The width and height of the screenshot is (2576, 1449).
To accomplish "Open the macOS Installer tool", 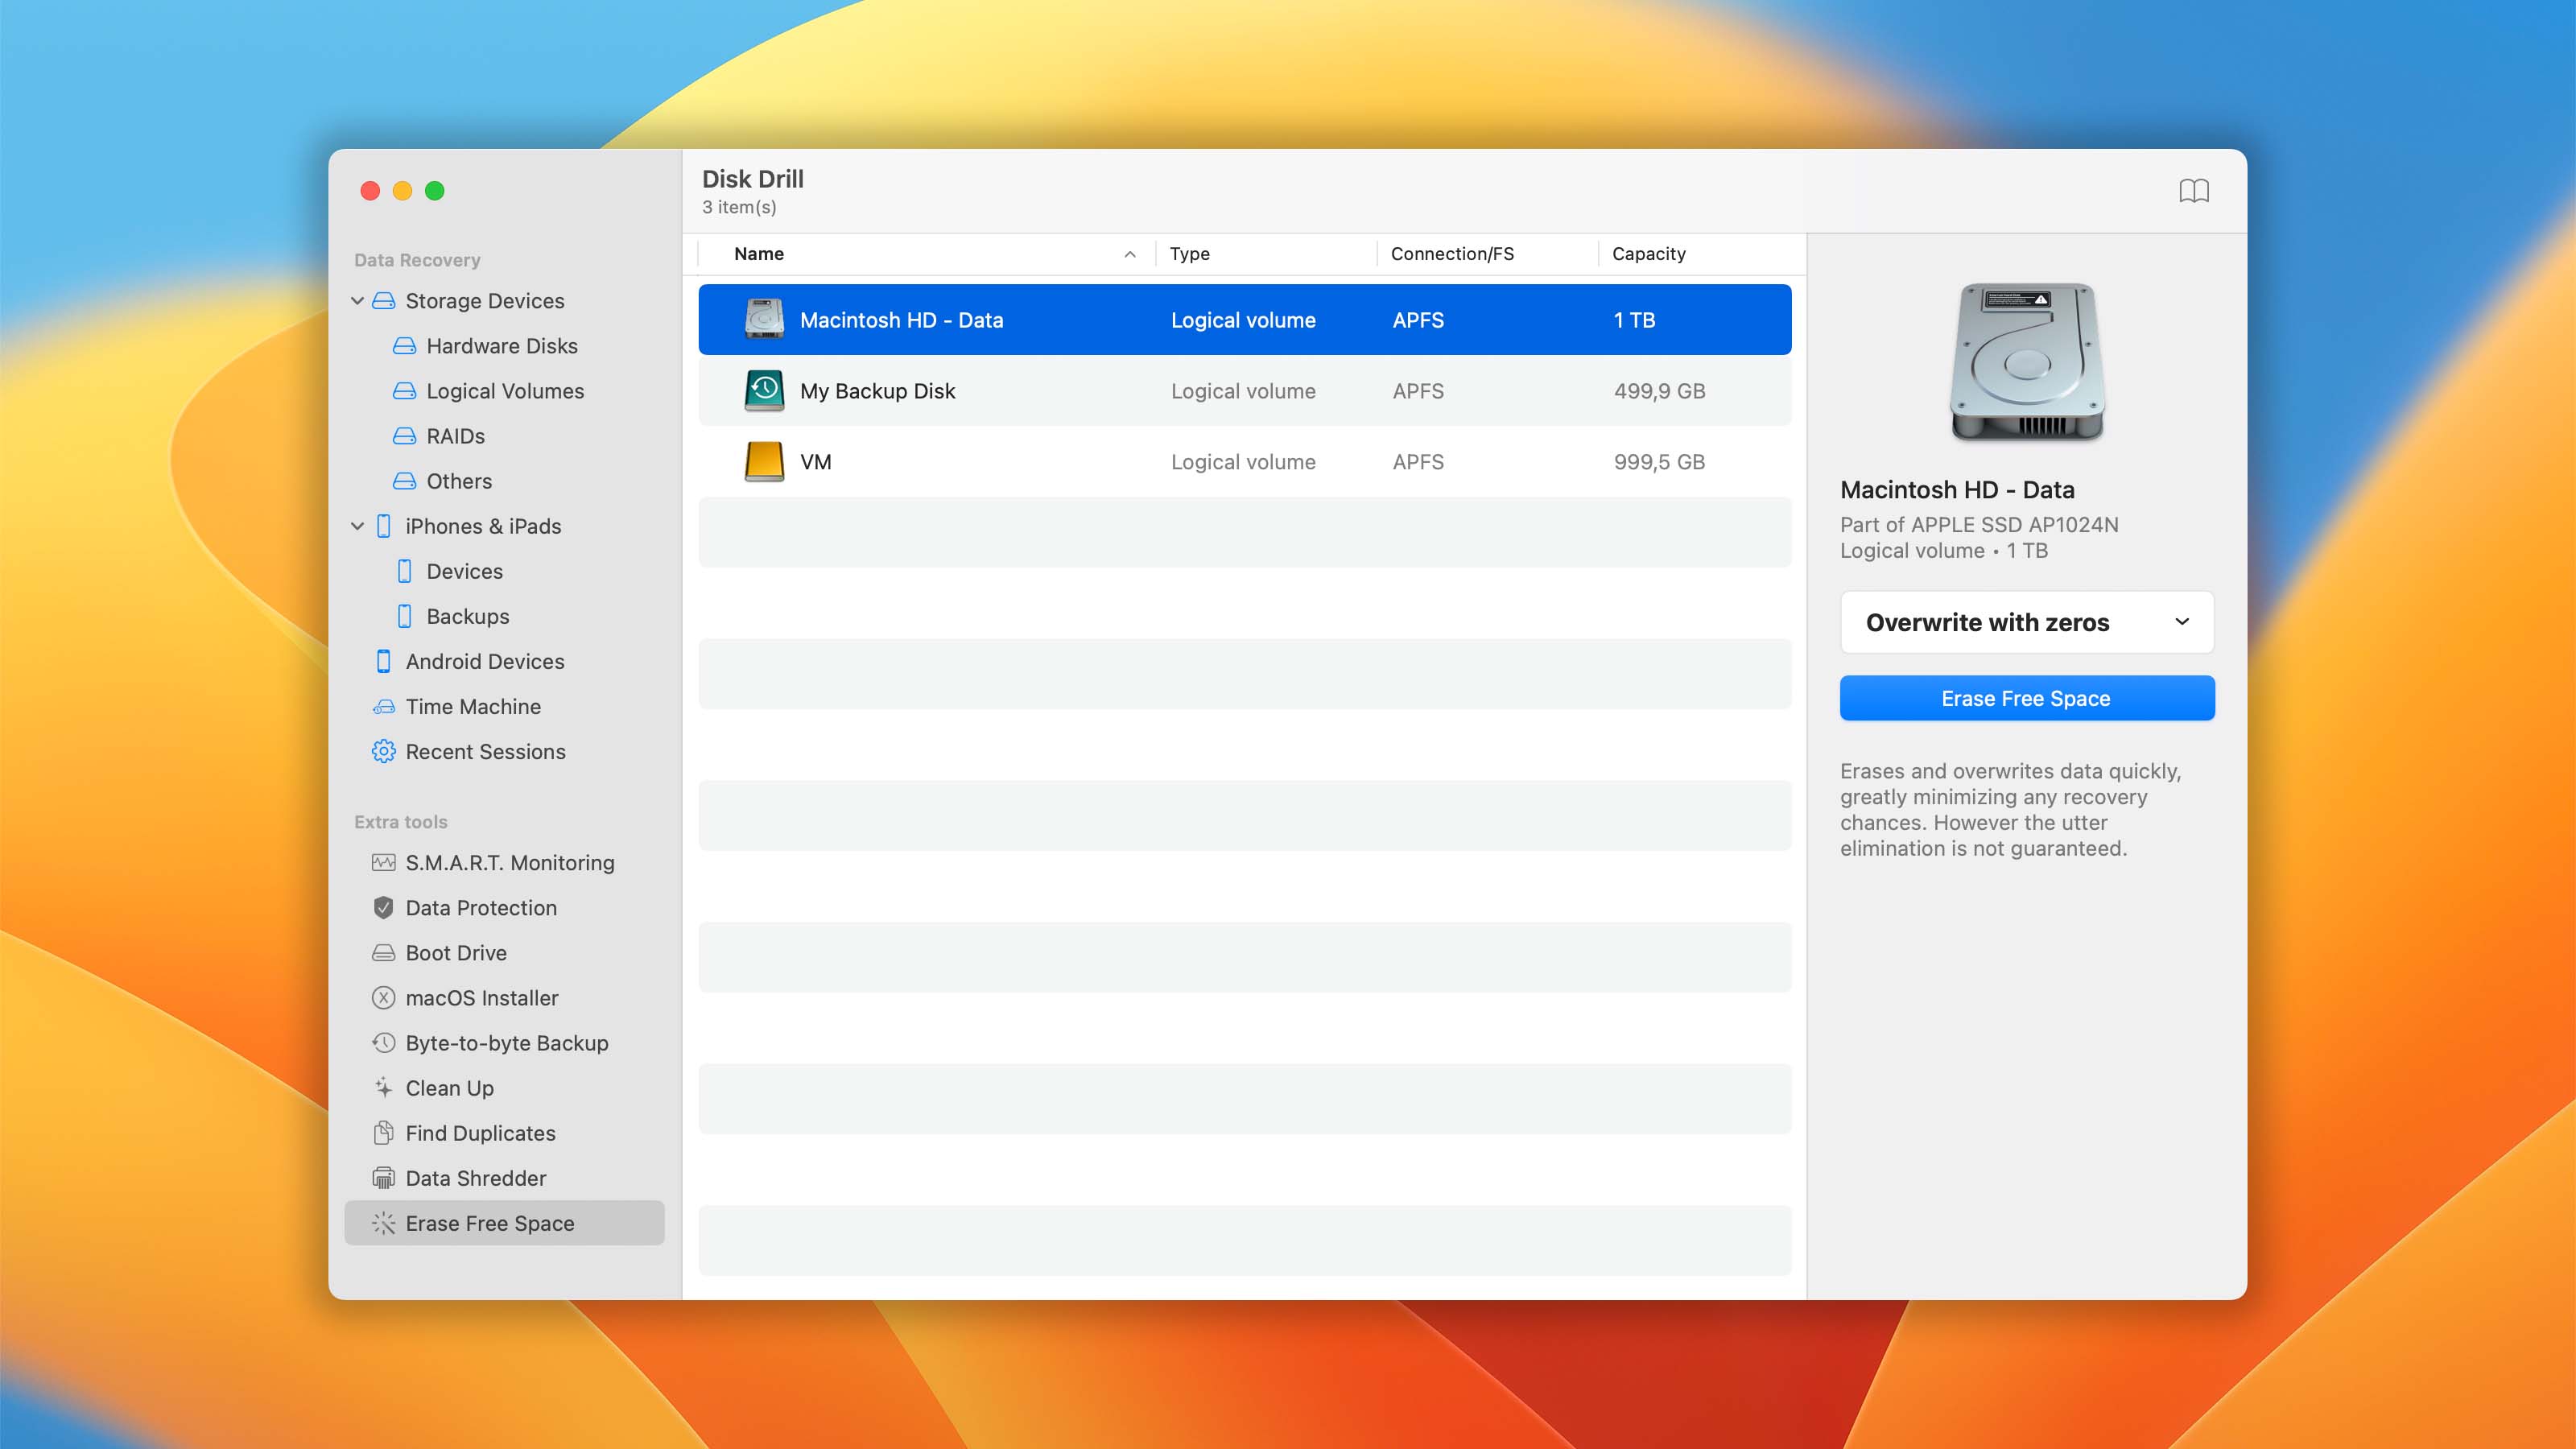I will (481, 997).
